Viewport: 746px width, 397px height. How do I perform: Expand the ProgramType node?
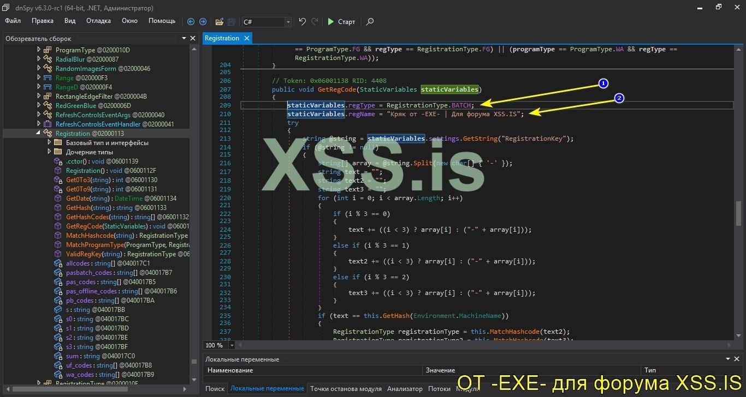tap(39, 50)
